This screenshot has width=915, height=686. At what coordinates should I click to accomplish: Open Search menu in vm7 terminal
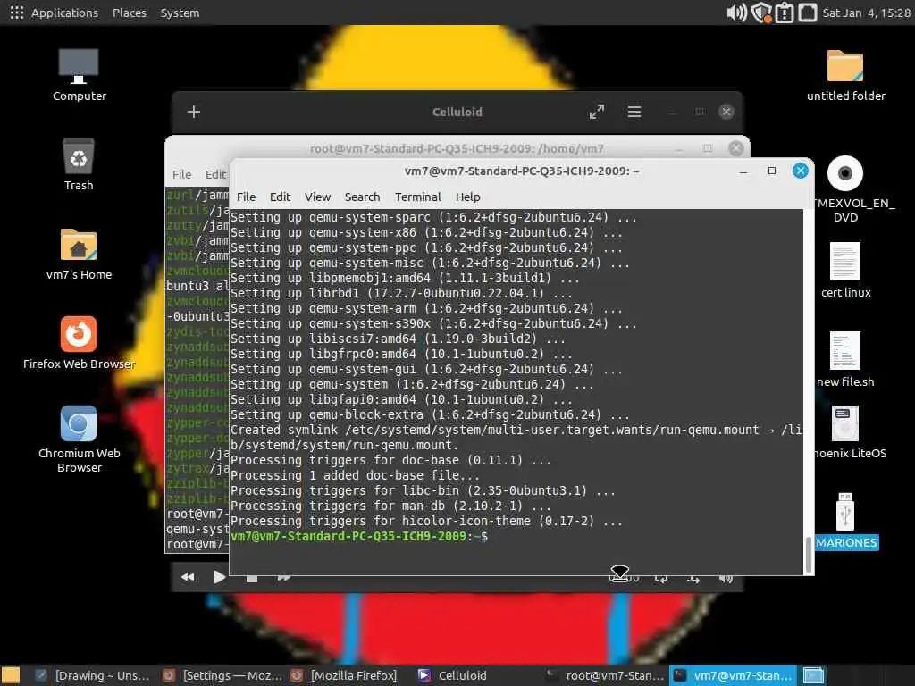pos(362,197)
